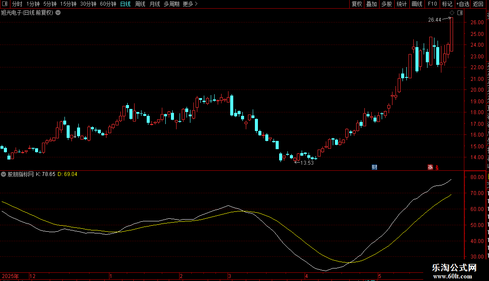Click the 26.44 high price label

point(435,20)
